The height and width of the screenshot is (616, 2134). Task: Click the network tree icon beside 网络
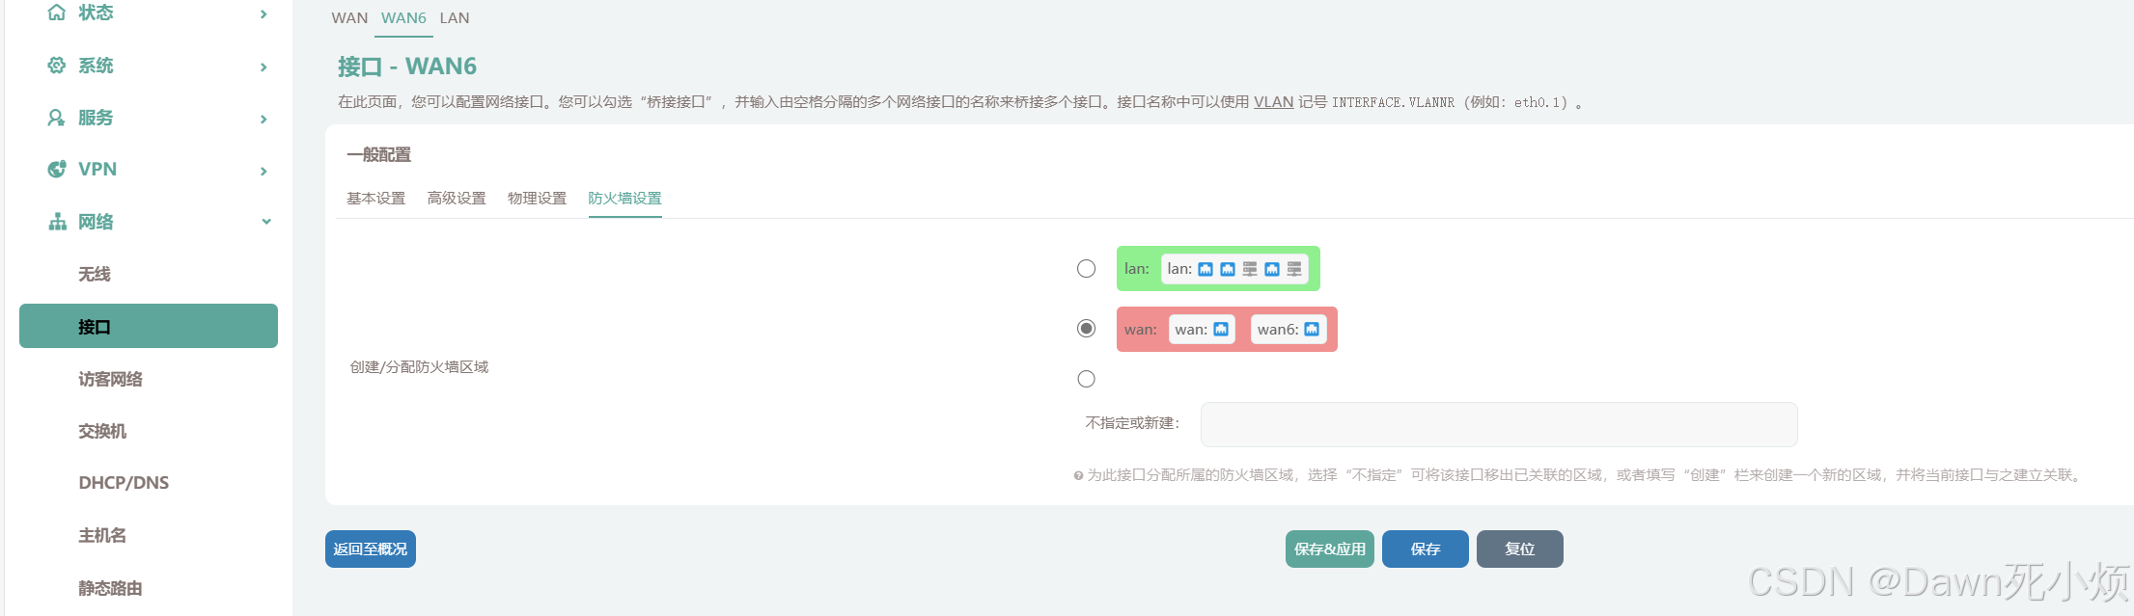pyautogui.click(x=57, y=222)
